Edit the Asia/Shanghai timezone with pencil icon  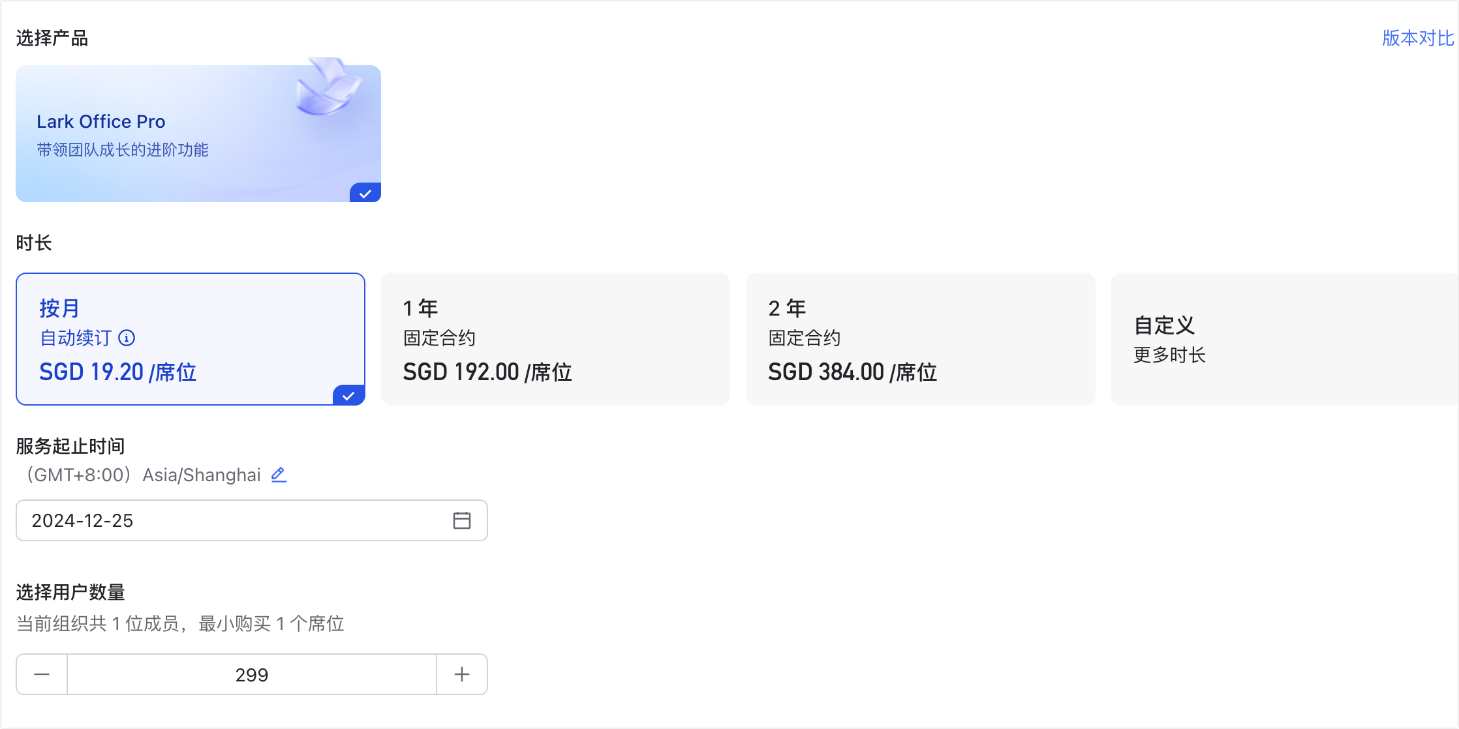point(279,475)
